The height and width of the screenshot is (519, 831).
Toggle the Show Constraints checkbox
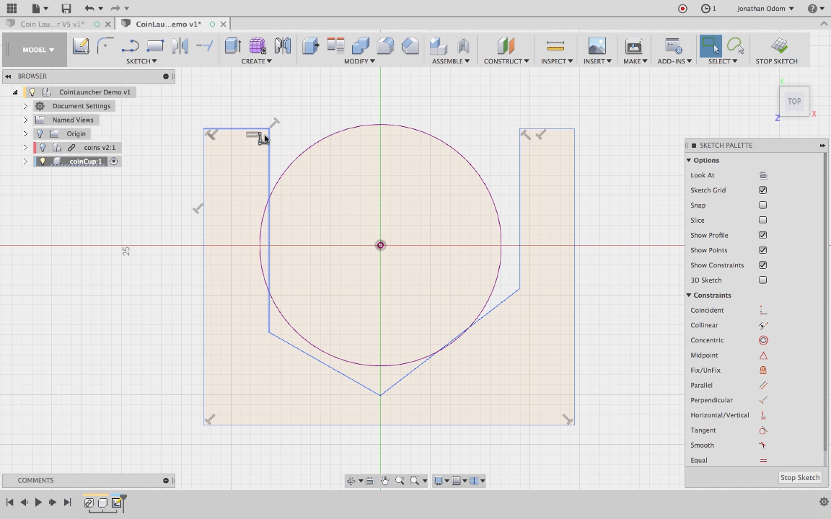tap(762, 265)
